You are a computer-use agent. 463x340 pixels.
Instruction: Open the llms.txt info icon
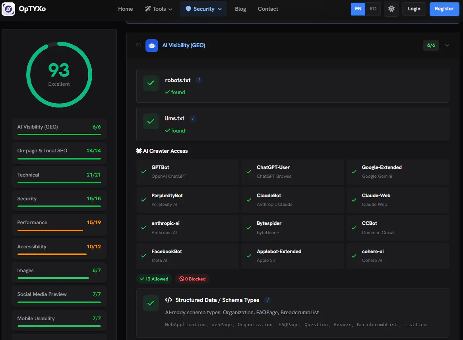pyautogui.click(x=193, y=118)
